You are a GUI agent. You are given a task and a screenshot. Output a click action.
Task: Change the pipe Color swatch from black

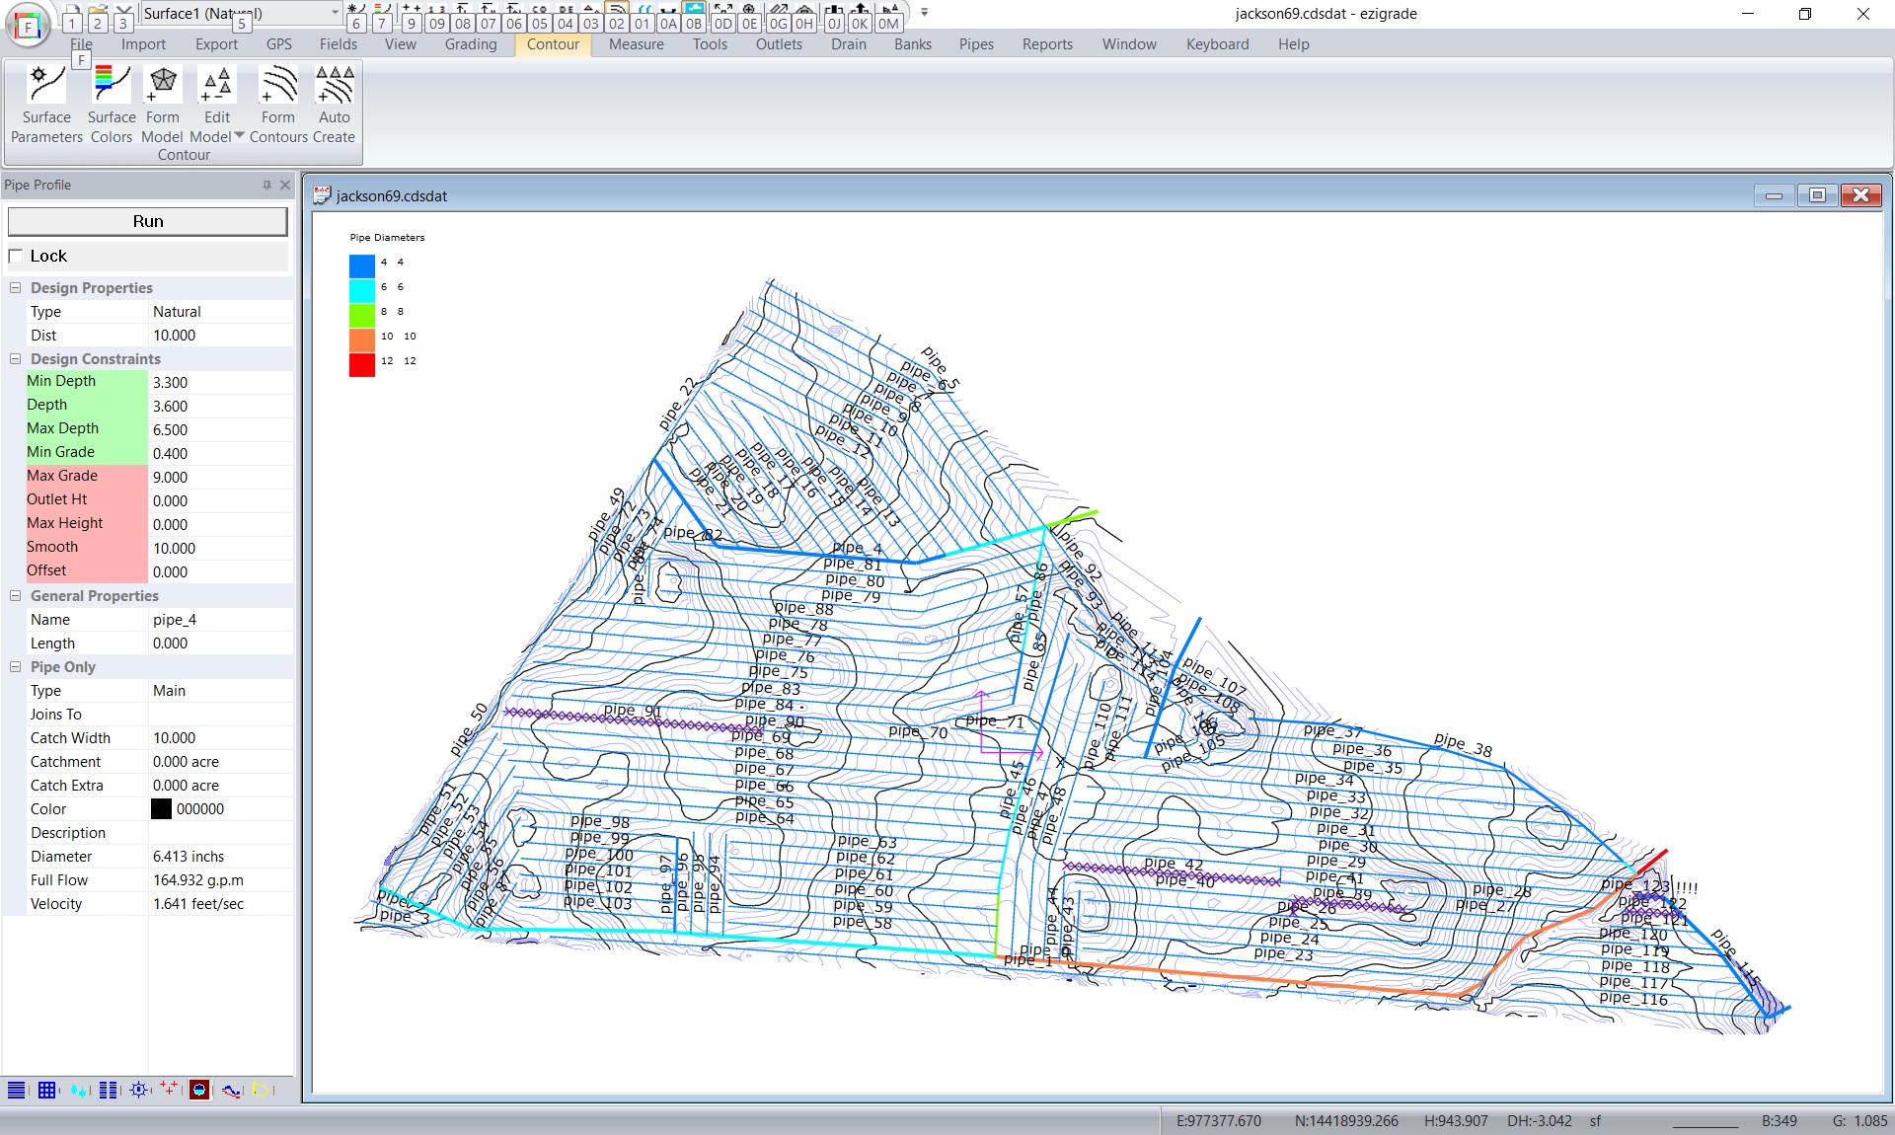[x=161, y=808]
